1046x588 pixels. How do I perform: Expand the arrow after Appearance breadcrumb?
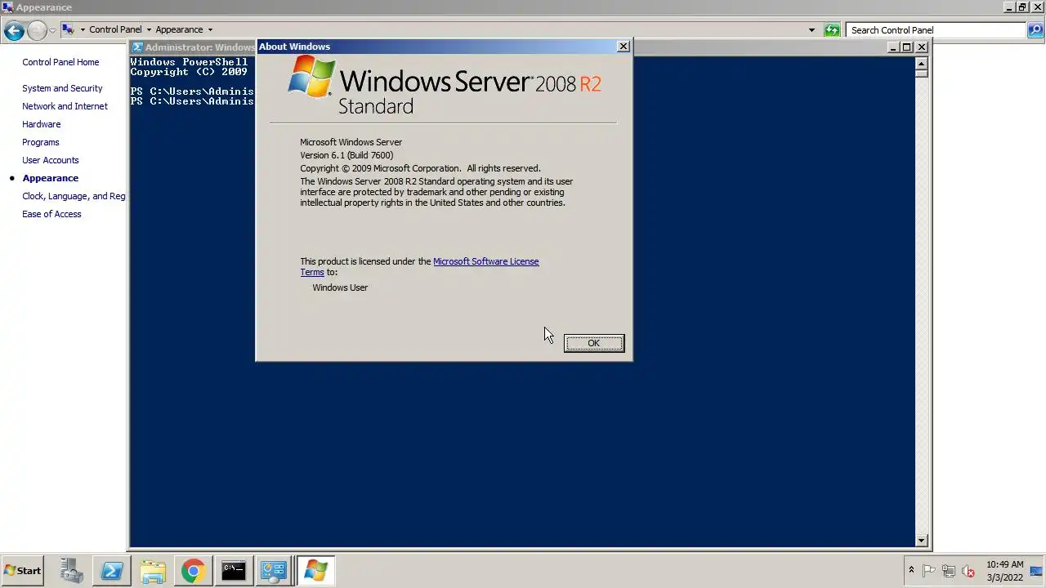coord(210,30)
